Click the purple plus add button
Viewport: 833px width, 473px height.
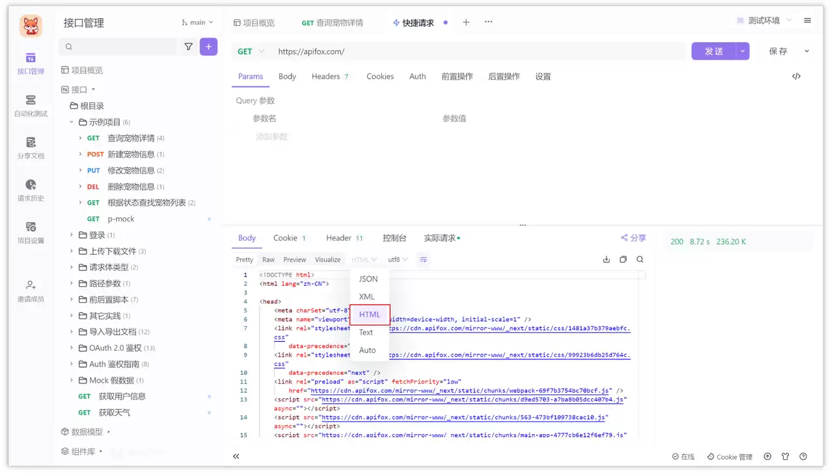(208, 47)
